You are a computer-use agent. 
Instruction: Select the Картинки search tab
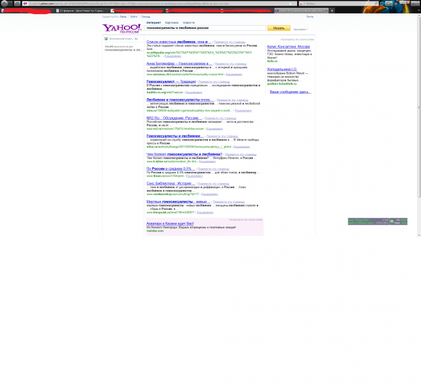coord(171,22)
